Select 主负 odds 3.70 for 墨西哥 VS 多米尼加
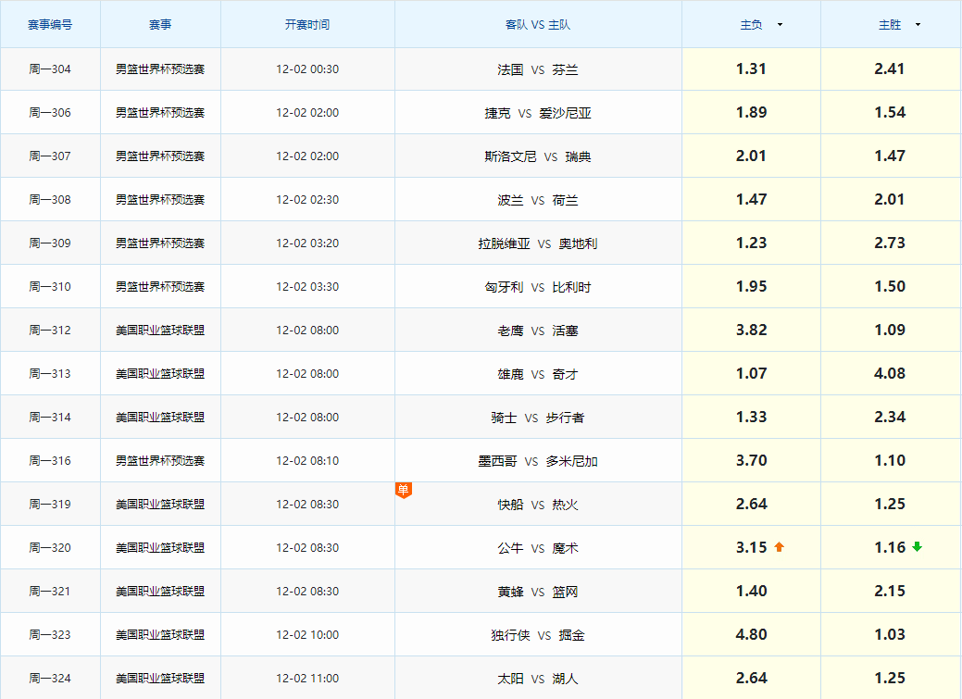This screenshot has width=962, height=699. click(751, 461)
